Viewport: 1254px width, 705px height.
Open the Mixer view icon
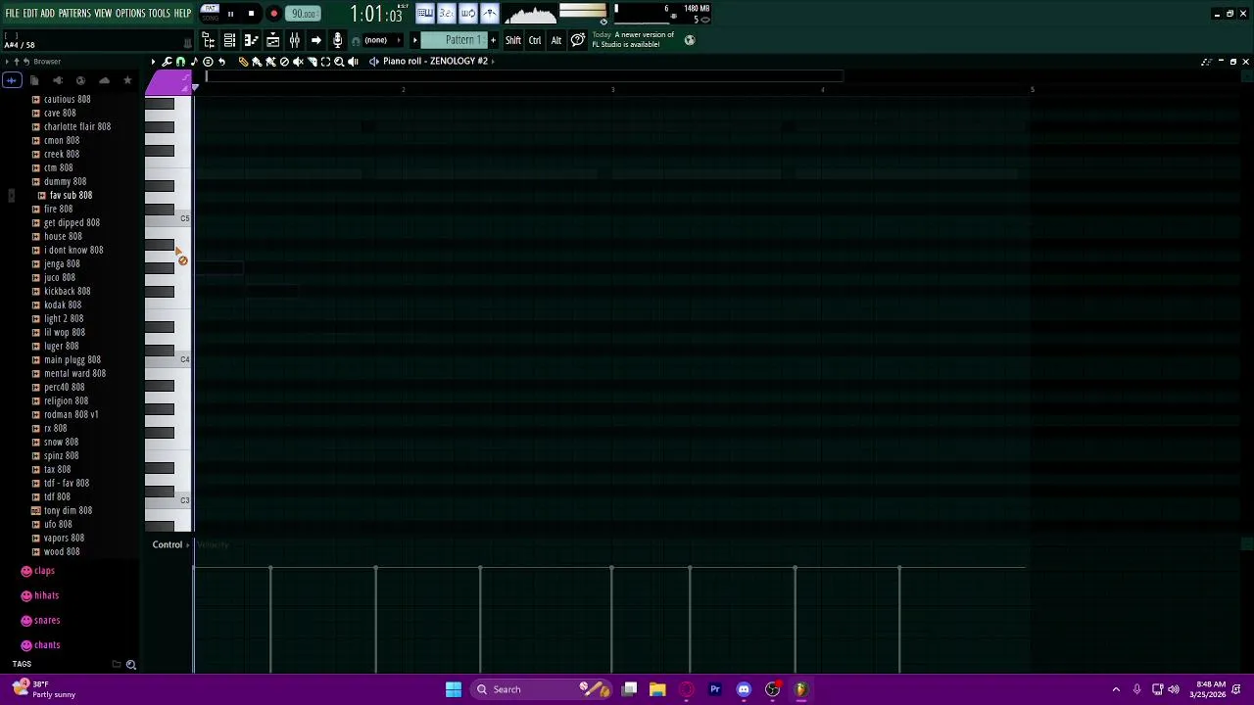(294, 40)
